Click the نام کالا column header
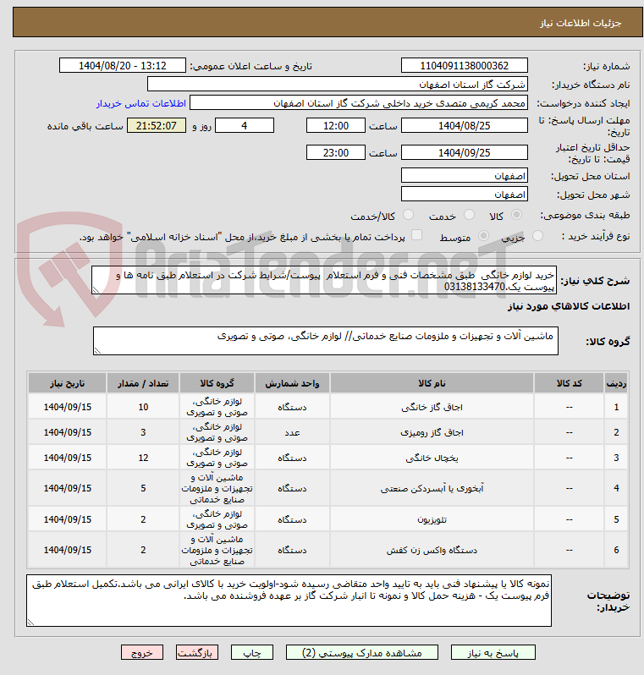 coord(432,383)
